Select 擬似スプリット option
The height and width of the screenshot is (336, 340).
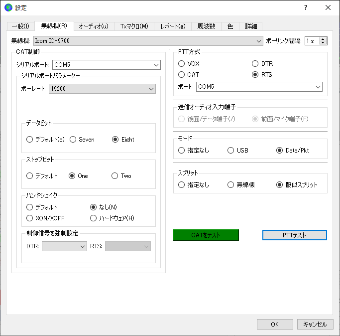[297, 184]
